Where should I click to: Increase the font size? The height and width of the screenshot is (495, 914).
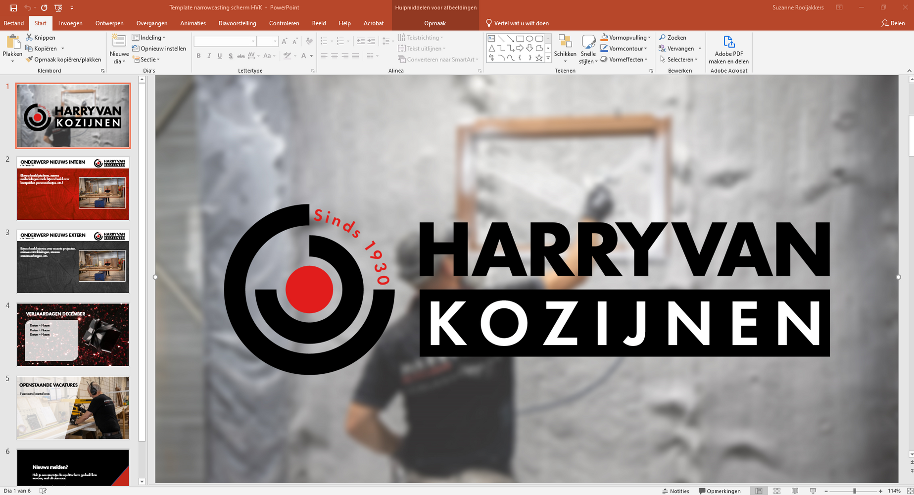coord(285,41)
